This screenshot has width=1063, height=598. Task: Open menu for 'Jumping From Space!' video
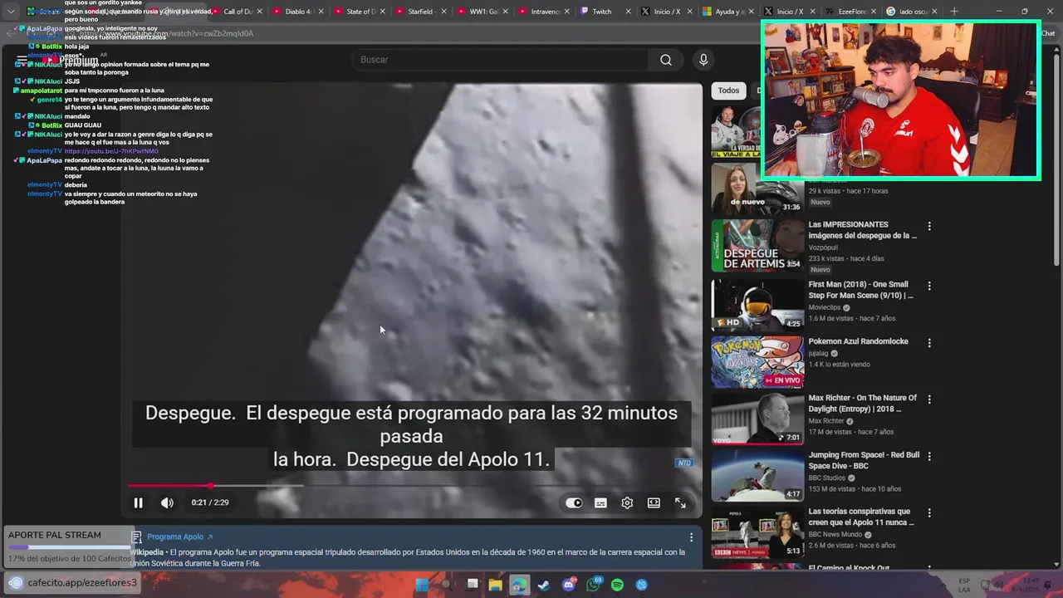(929, 456)
